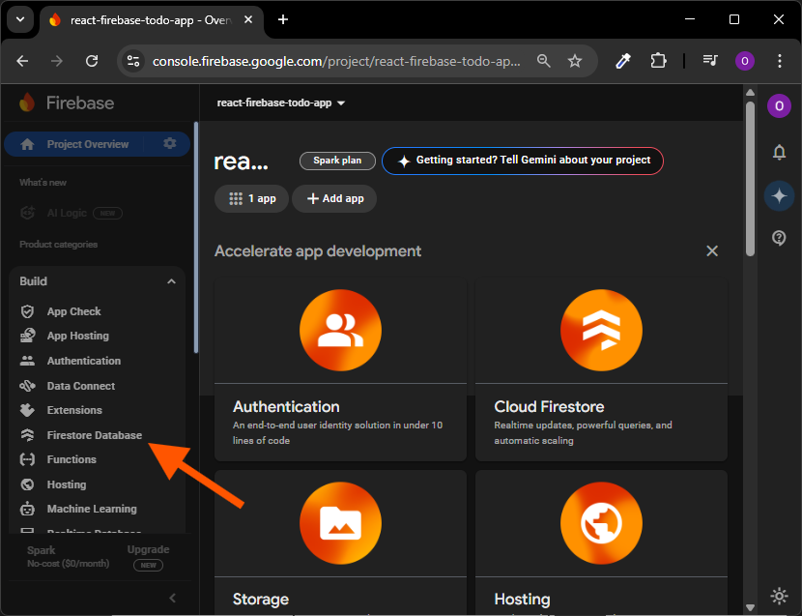
Task: Click the Add app button
Action: coord(334,198)
